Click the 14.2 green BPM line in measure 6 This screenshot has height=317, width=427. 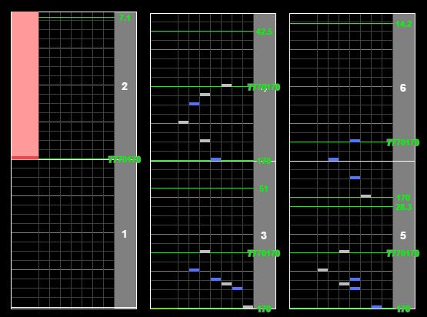[342, 24]
